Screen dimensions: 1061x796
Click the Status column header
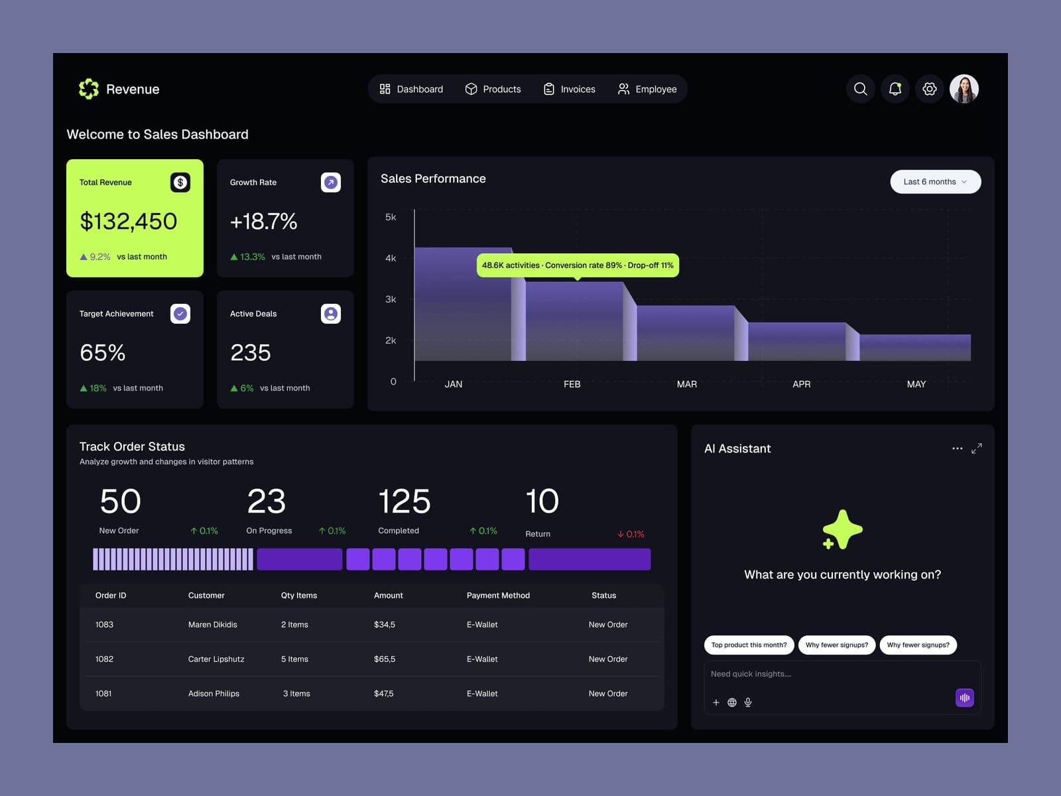[x=604, y=596]
